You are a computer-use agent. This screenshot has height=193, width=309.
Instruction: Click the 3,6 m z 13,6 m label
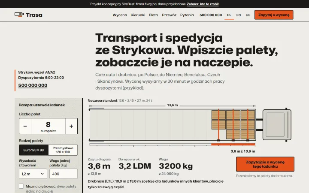point(243,151)
